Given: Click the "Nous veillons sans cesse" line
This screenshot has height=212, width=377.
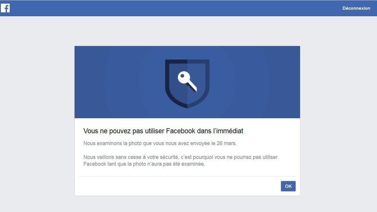Looking at the screenshot, I should coord(186,156).
